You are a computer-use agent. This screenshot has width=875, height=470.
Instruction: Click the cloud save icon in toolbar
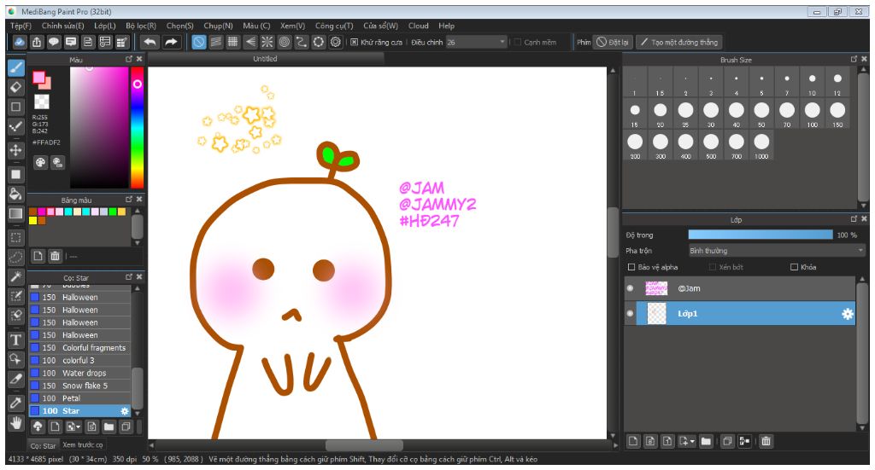pyautogui.click(x=20, y=42)
